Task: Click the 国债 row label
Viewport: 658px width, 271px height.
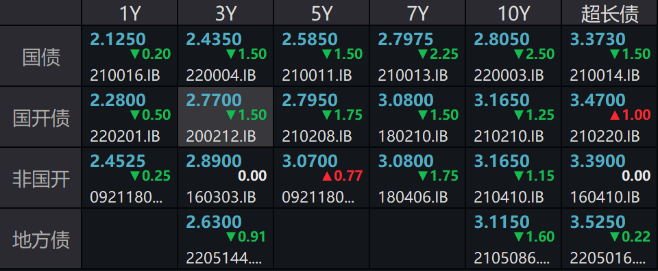Action: 40,56
